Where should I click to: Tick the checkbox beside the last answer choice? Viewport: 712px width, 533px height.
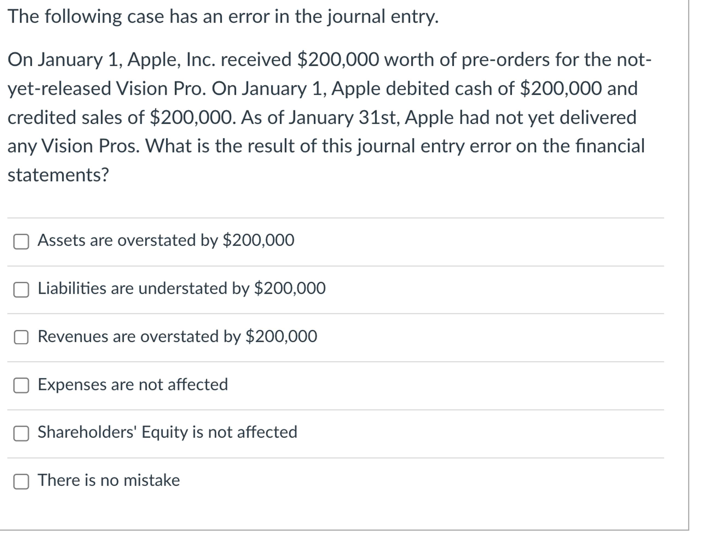(21, 480)
